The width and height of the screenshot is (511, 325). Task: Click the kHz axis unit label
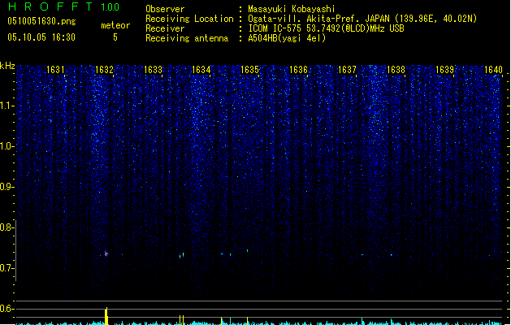pyautogui.click(x=7, y=66)
